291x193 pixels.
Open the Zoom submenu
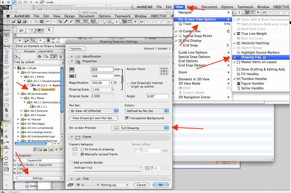[x=203, y=72]
